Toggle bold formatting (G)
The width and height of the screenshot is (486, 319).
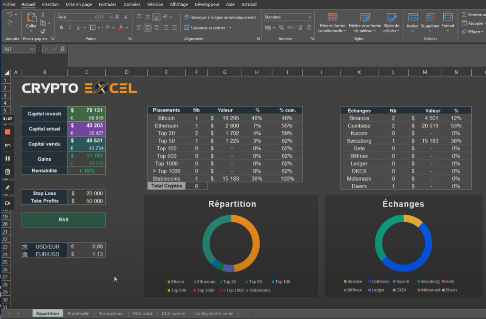pos(61,28)
